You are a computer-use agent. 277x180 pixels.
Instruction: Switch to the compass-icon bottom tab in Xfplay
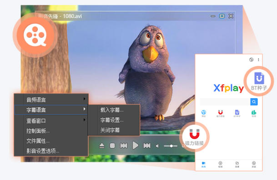click(254, 165)
